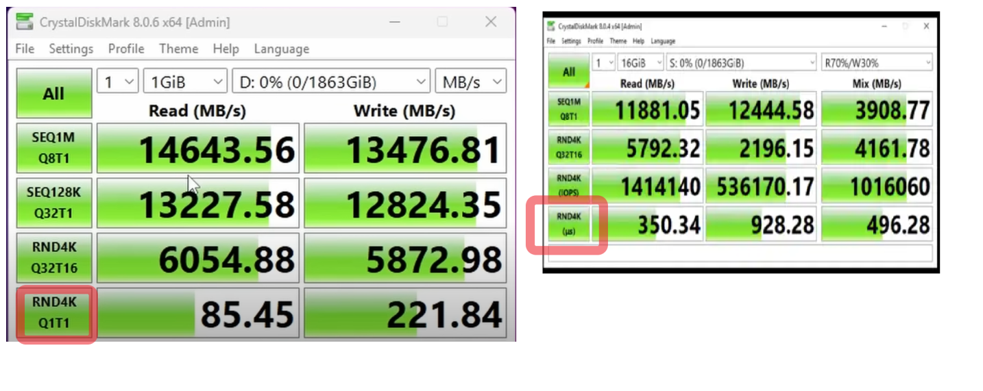Open Profile menu in 8.0.4 window

coord(595,41)
